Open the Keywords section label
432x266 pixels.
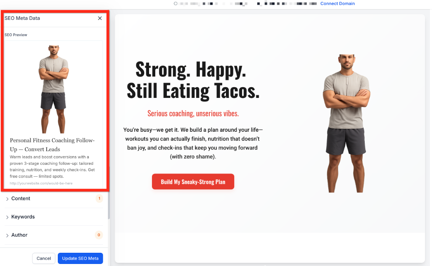point(23,217)
